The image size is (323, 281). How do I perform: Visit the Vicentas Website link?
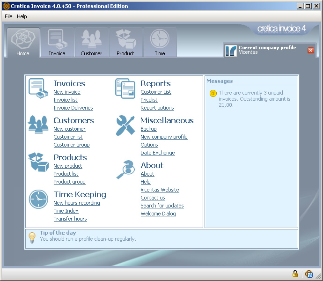[160, 190]
